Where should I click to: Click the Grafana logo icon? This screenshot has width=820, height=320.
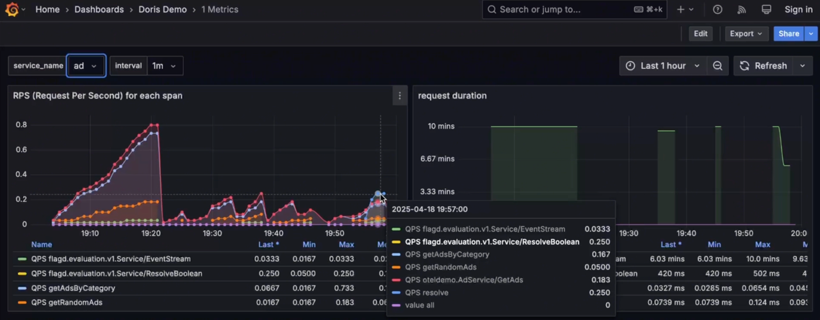pyautogui.click(x=12, y=10)
